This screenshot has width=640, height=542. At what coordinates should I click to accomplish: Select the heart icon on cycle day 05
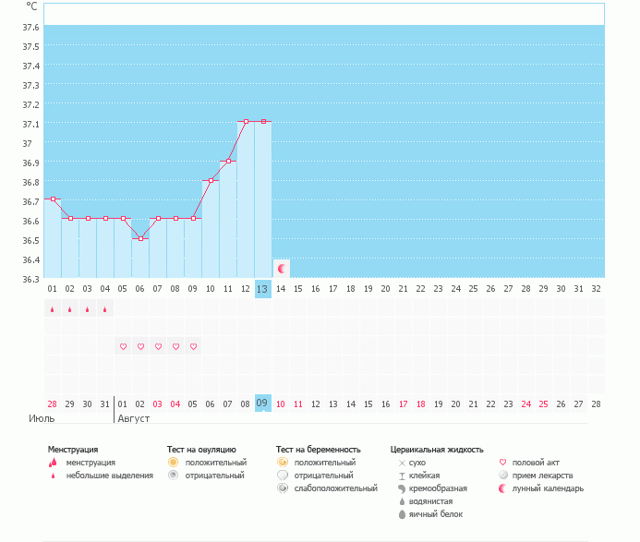123,347
